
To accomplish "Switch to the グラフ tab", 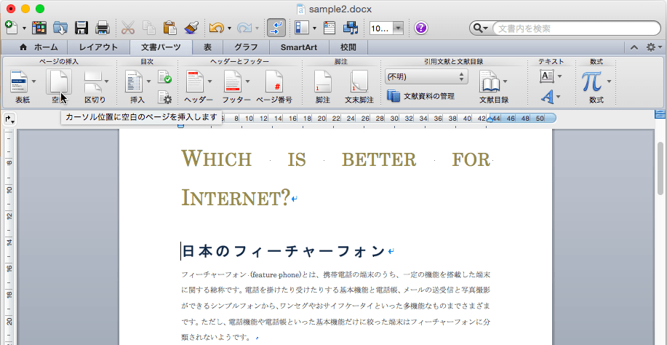I will pos(246,47).
